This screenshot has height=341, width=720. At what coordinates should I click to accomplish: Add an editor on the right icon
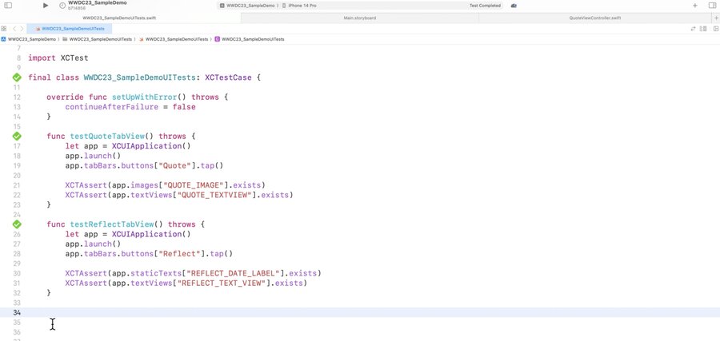(714, 29)
